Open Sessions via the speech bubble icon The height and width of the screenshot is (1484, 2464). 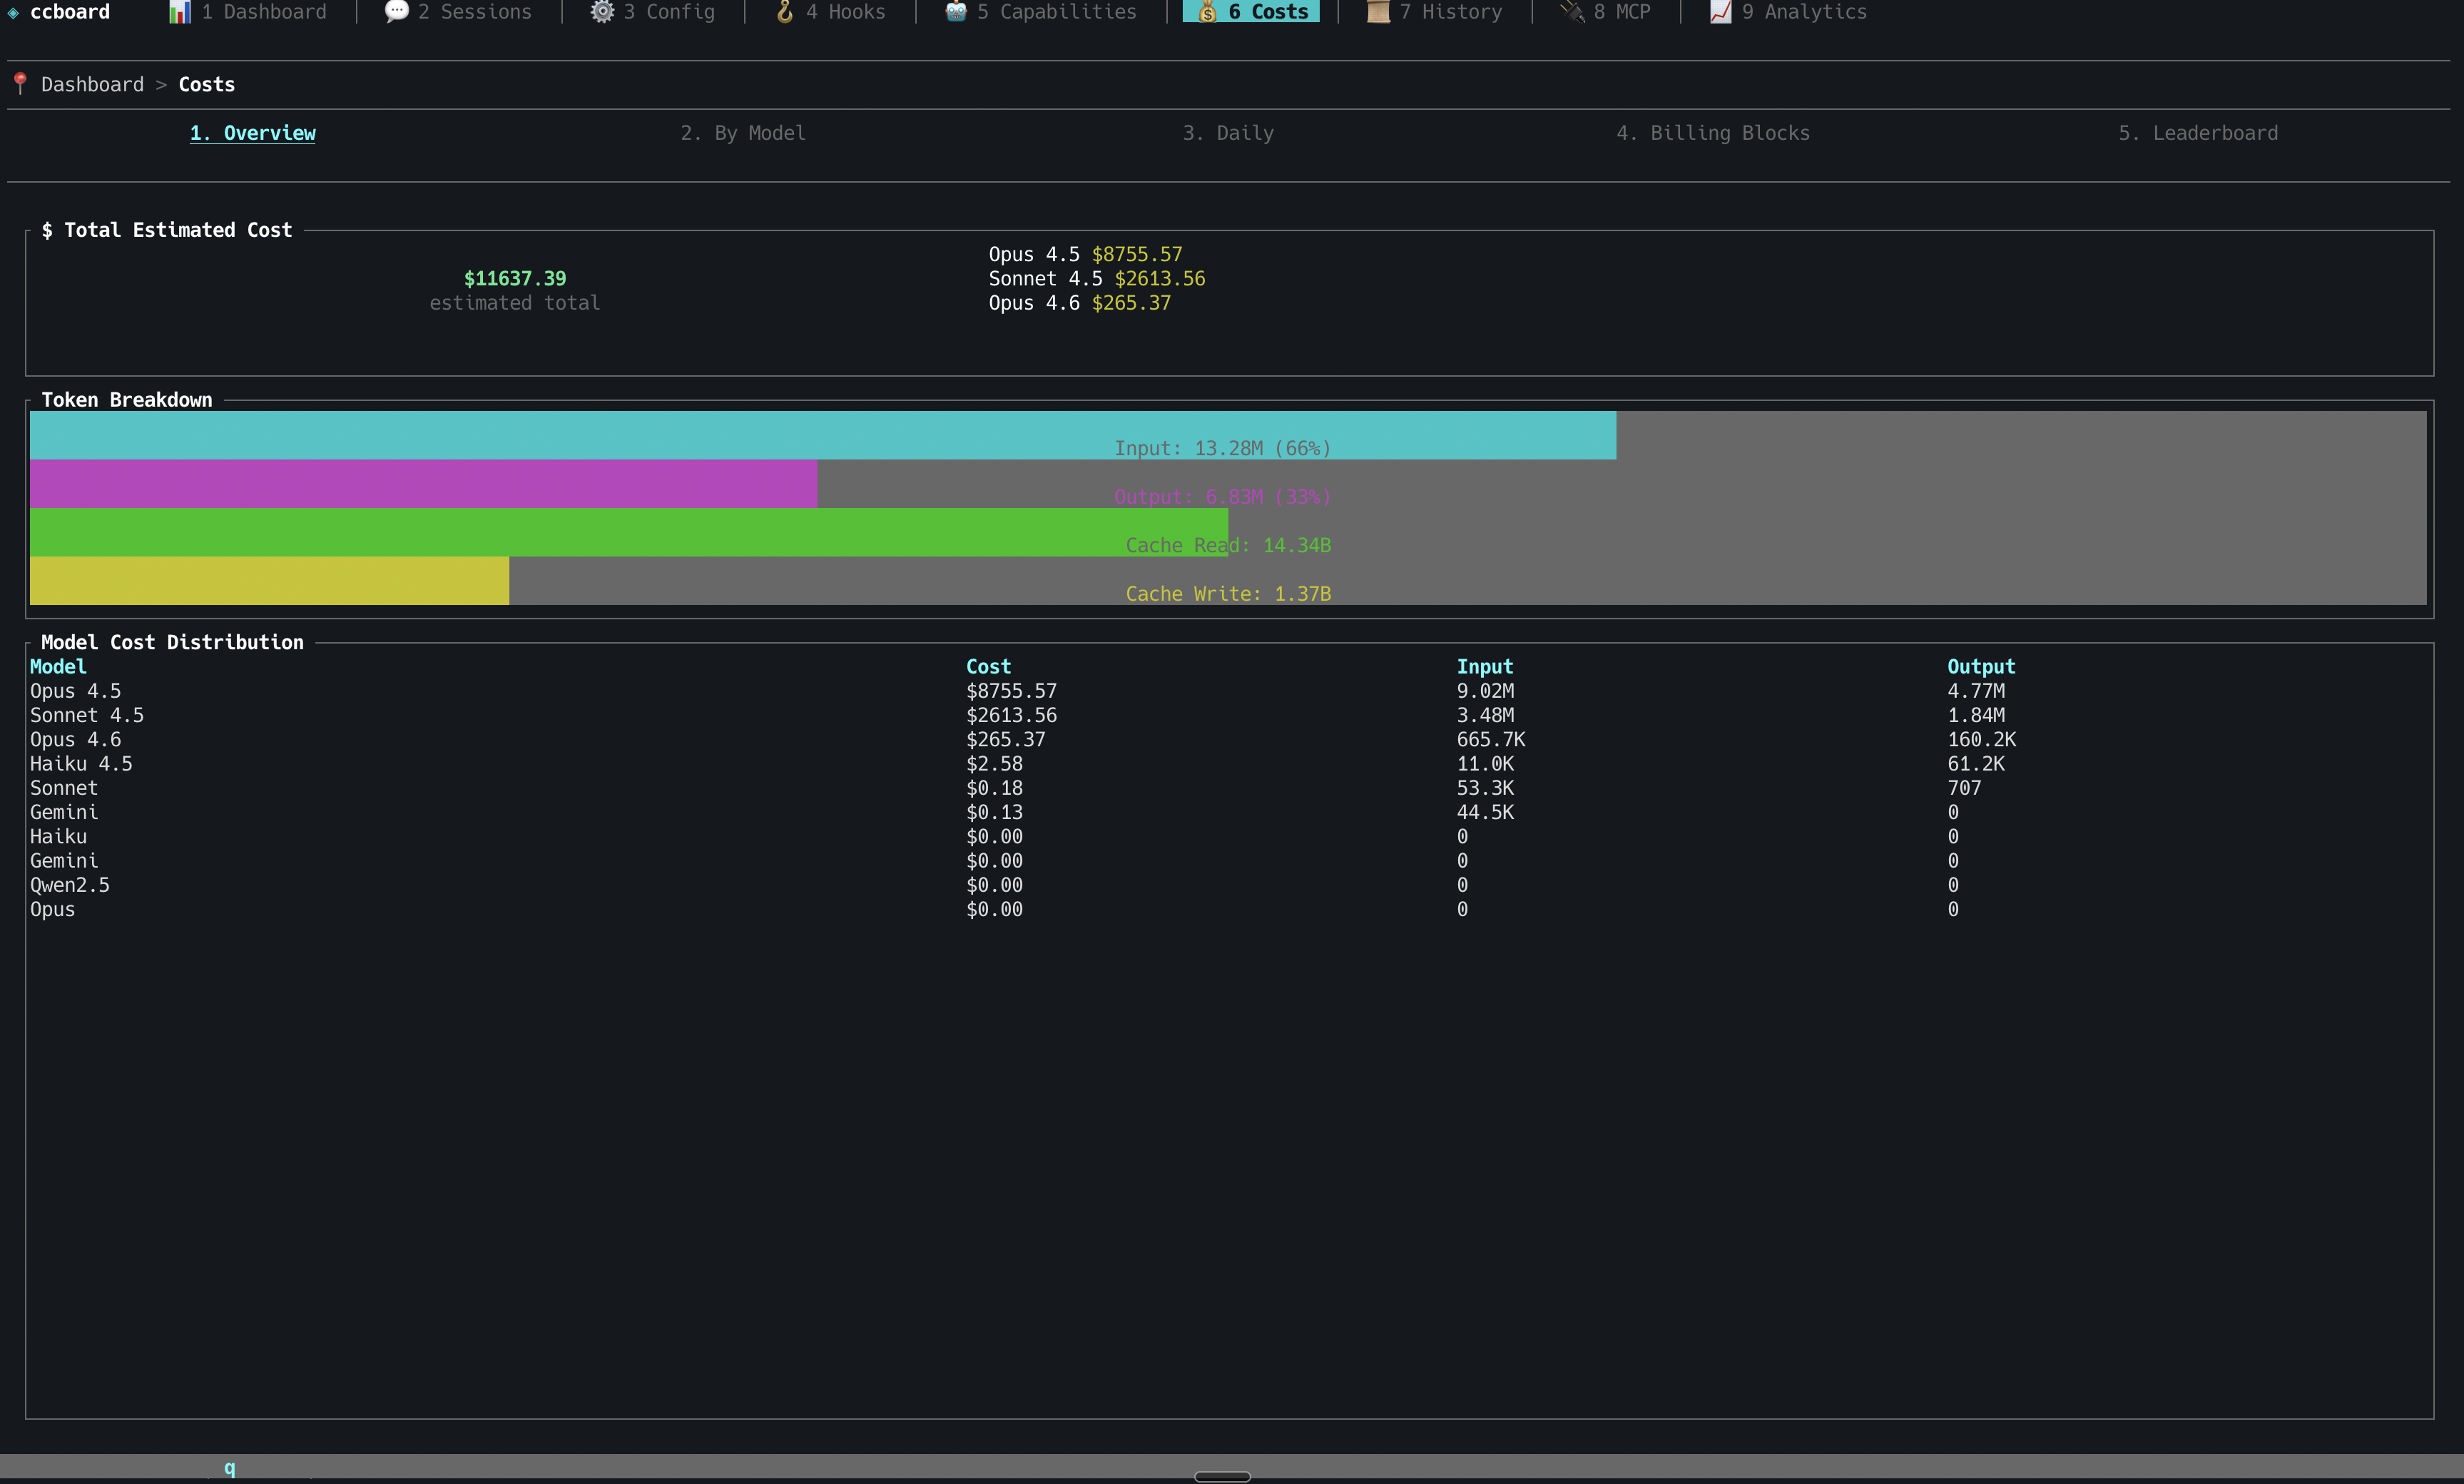(396, 12)
